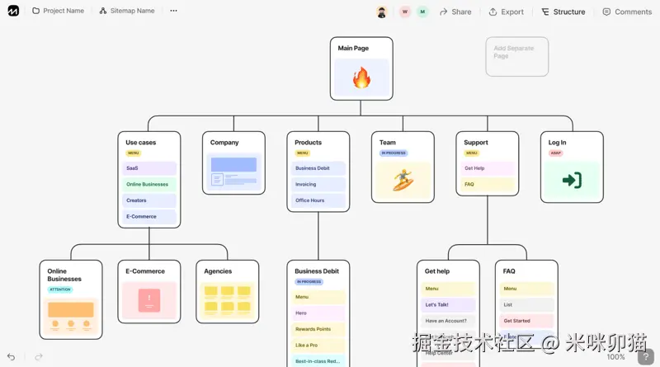660x367 pixels.
Task: Click the green M collaborator avatar
Action: (x=422, y=12)
